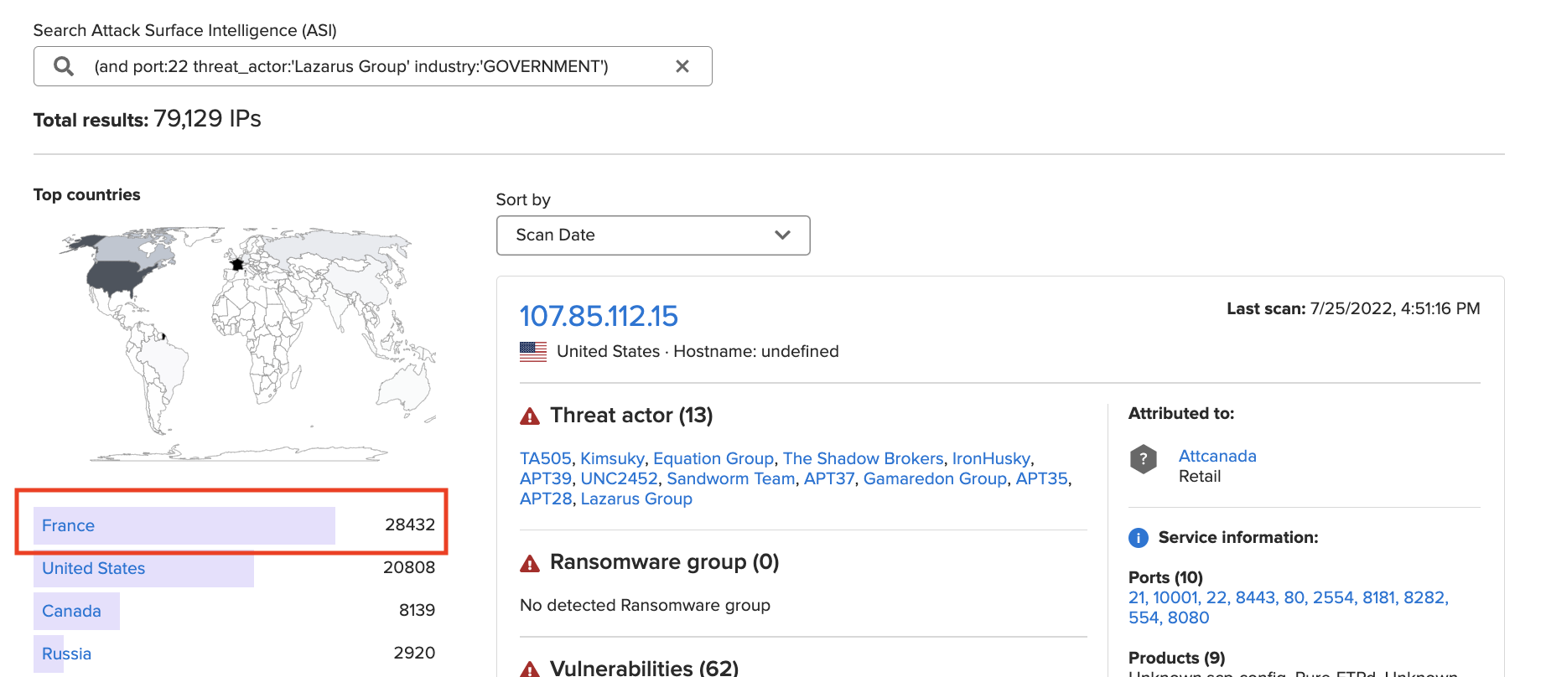Open the Lazarus Group link
The height and width of the screenshot is (677, 1546).
click(x=636, y=499)
